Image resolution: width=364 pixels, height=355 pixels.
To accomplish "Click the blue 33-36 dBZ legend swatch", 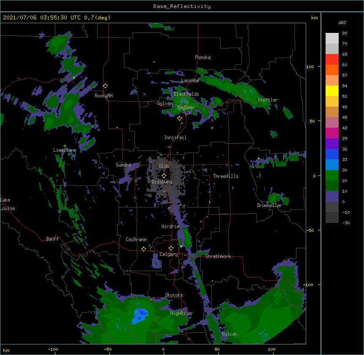I will pyautogui.click(x=332, y=154).
